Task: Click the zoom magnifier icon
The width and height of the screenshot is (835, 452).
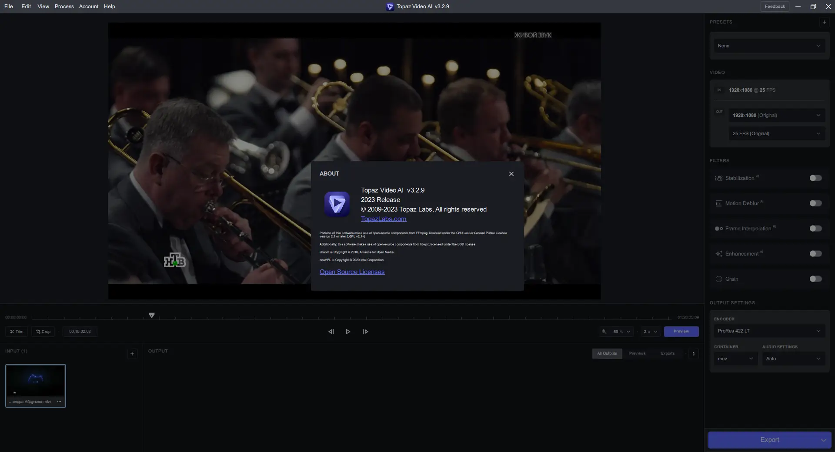Action: pyautogui.click(x=604, y=332)
